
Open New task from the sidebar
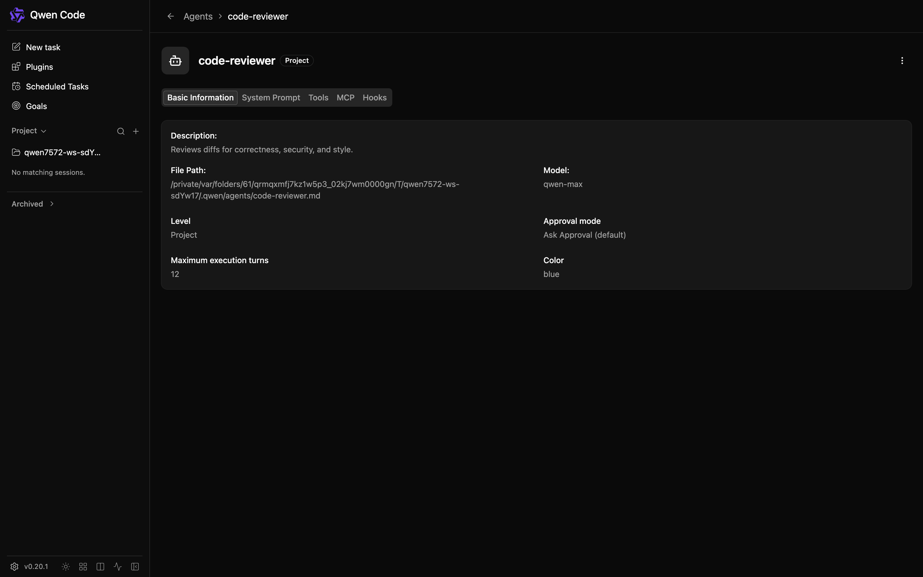pyautogui.click(x=74, y=47)
